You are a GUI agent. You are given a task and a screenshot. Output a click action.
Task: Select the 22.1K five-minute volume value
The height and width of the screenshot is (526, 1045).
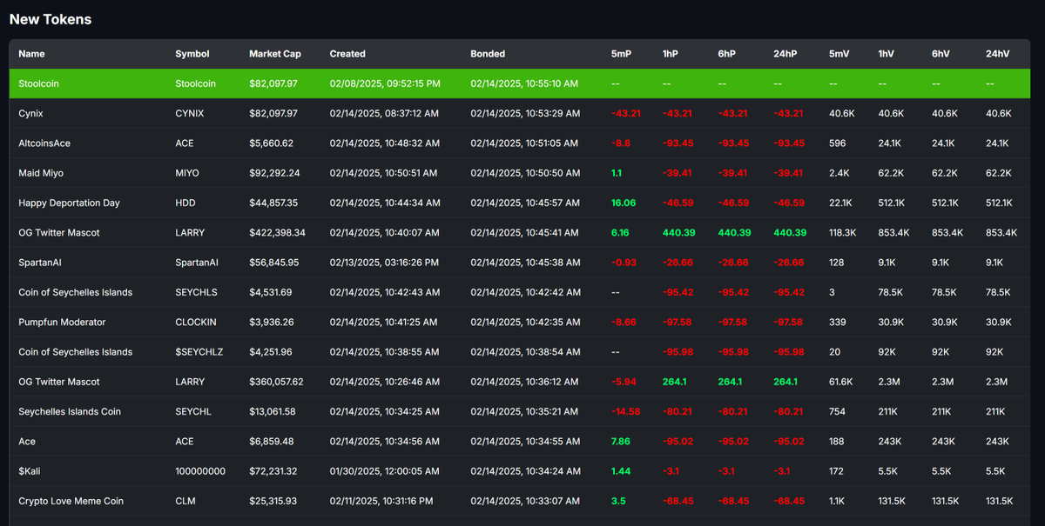tap(841, 203)
